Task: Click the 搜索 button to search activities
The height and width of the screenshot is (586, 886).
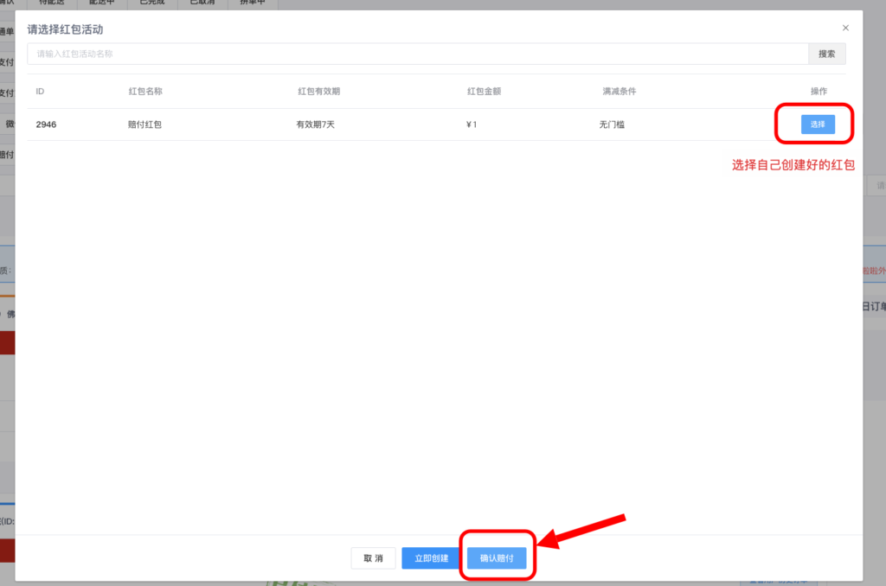Action: [x=826, y=54]
